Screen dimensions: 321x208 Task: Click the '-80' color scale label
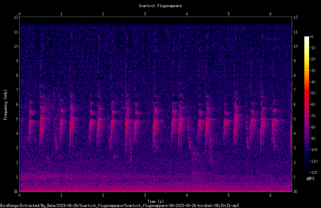coord(312,127)
